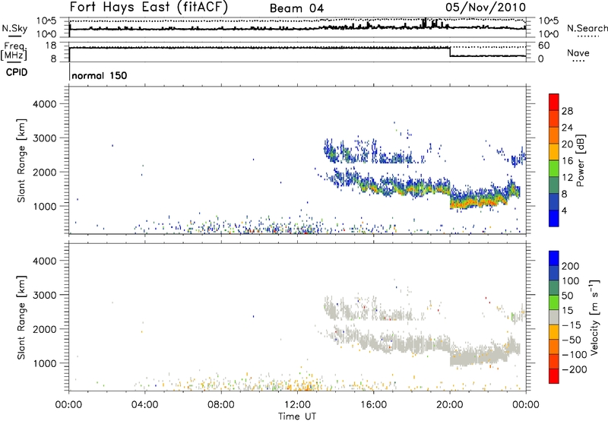Screen dimensions: 608x421
Task: Click the "16:00" time tick label
Action: point(373,405)
